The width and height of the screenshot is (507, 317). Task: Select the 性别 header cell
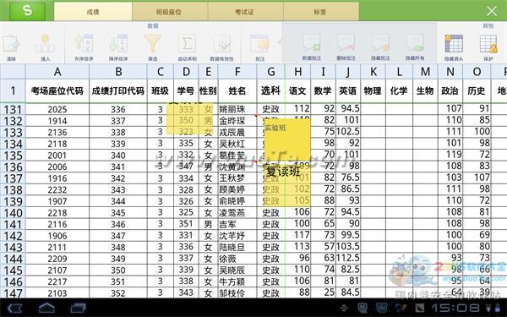[208, 91]
